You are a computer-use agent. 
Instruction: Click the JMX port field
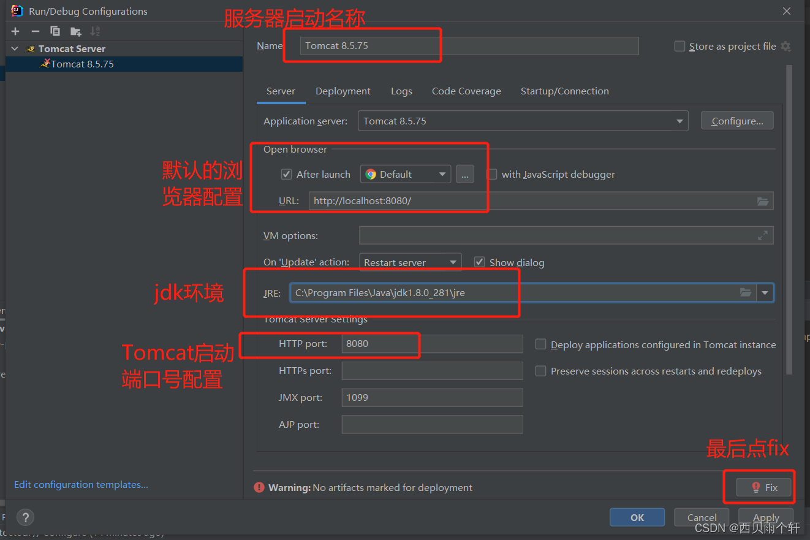[432, 398]
